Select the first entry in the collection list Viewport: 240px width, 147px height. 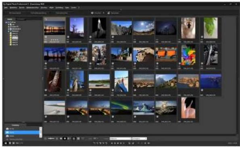pos(22,129)
